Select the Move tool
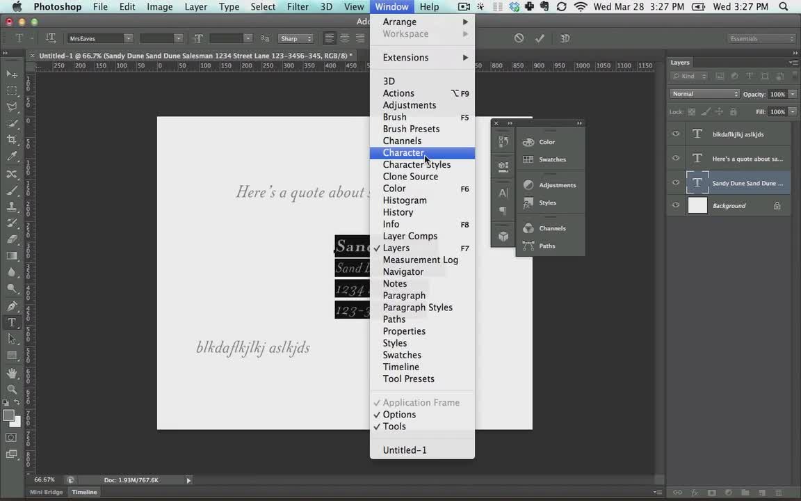 pyautogui.click(x=12, y=74)
